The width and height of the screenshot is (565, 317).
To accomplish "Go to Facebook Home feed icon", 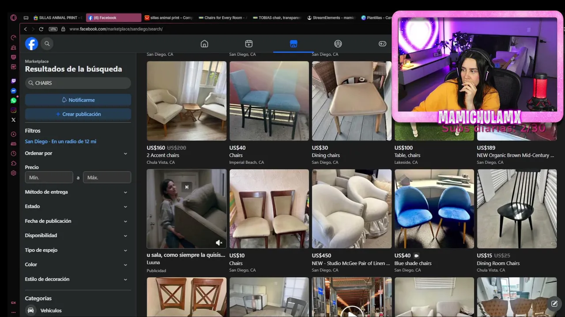I will click(x=204, y=44).
